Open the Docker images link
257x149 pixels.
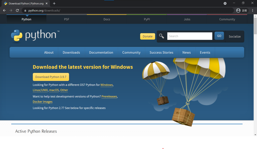tap(42, 102)
